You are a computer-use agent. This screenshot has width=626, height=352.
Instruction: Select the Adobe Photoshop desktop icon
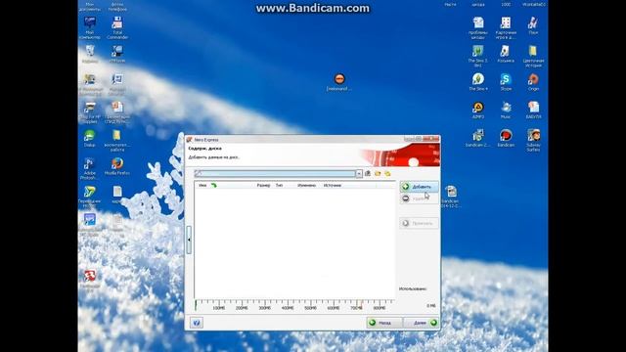click(89, 169)
